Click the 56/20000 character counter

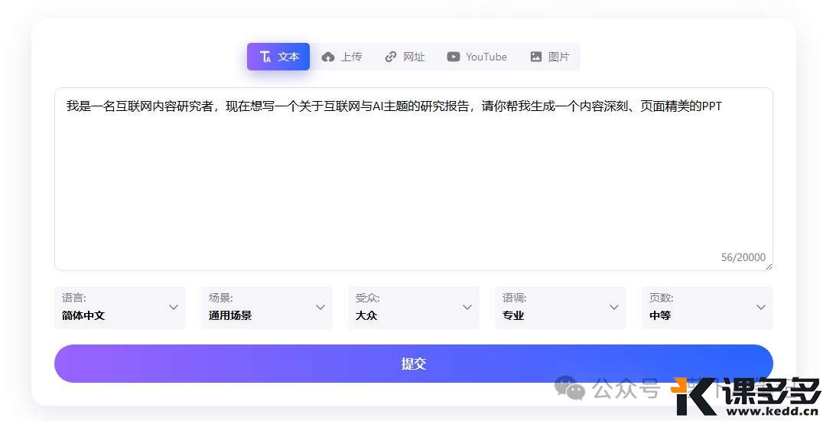pyautogui.click(x=743, y=257)
